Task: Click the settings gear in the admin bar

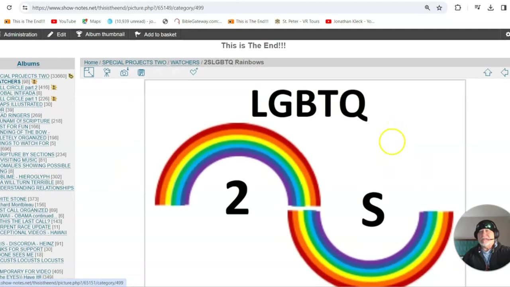Action: click(x=508, y=34)
